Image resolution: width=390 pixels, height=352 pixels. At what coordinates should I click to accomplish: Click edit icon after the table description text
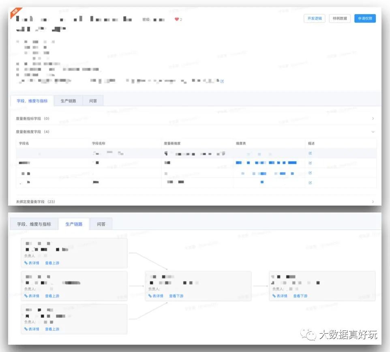222,82
